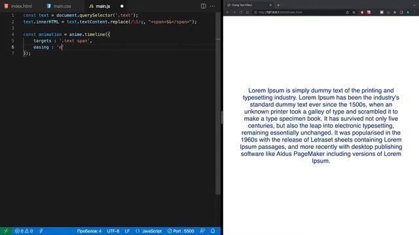The image size is (419, 235).
Task: Open the browser three-dot menu
Action: point(414,12)
